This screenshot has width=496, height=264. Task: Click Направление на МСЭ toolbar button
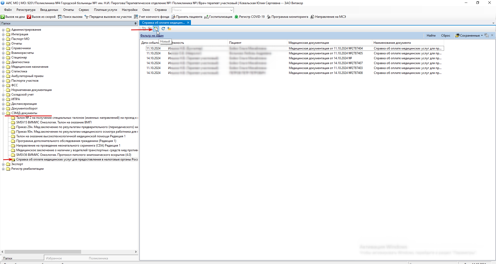click(x=328, y=17)
